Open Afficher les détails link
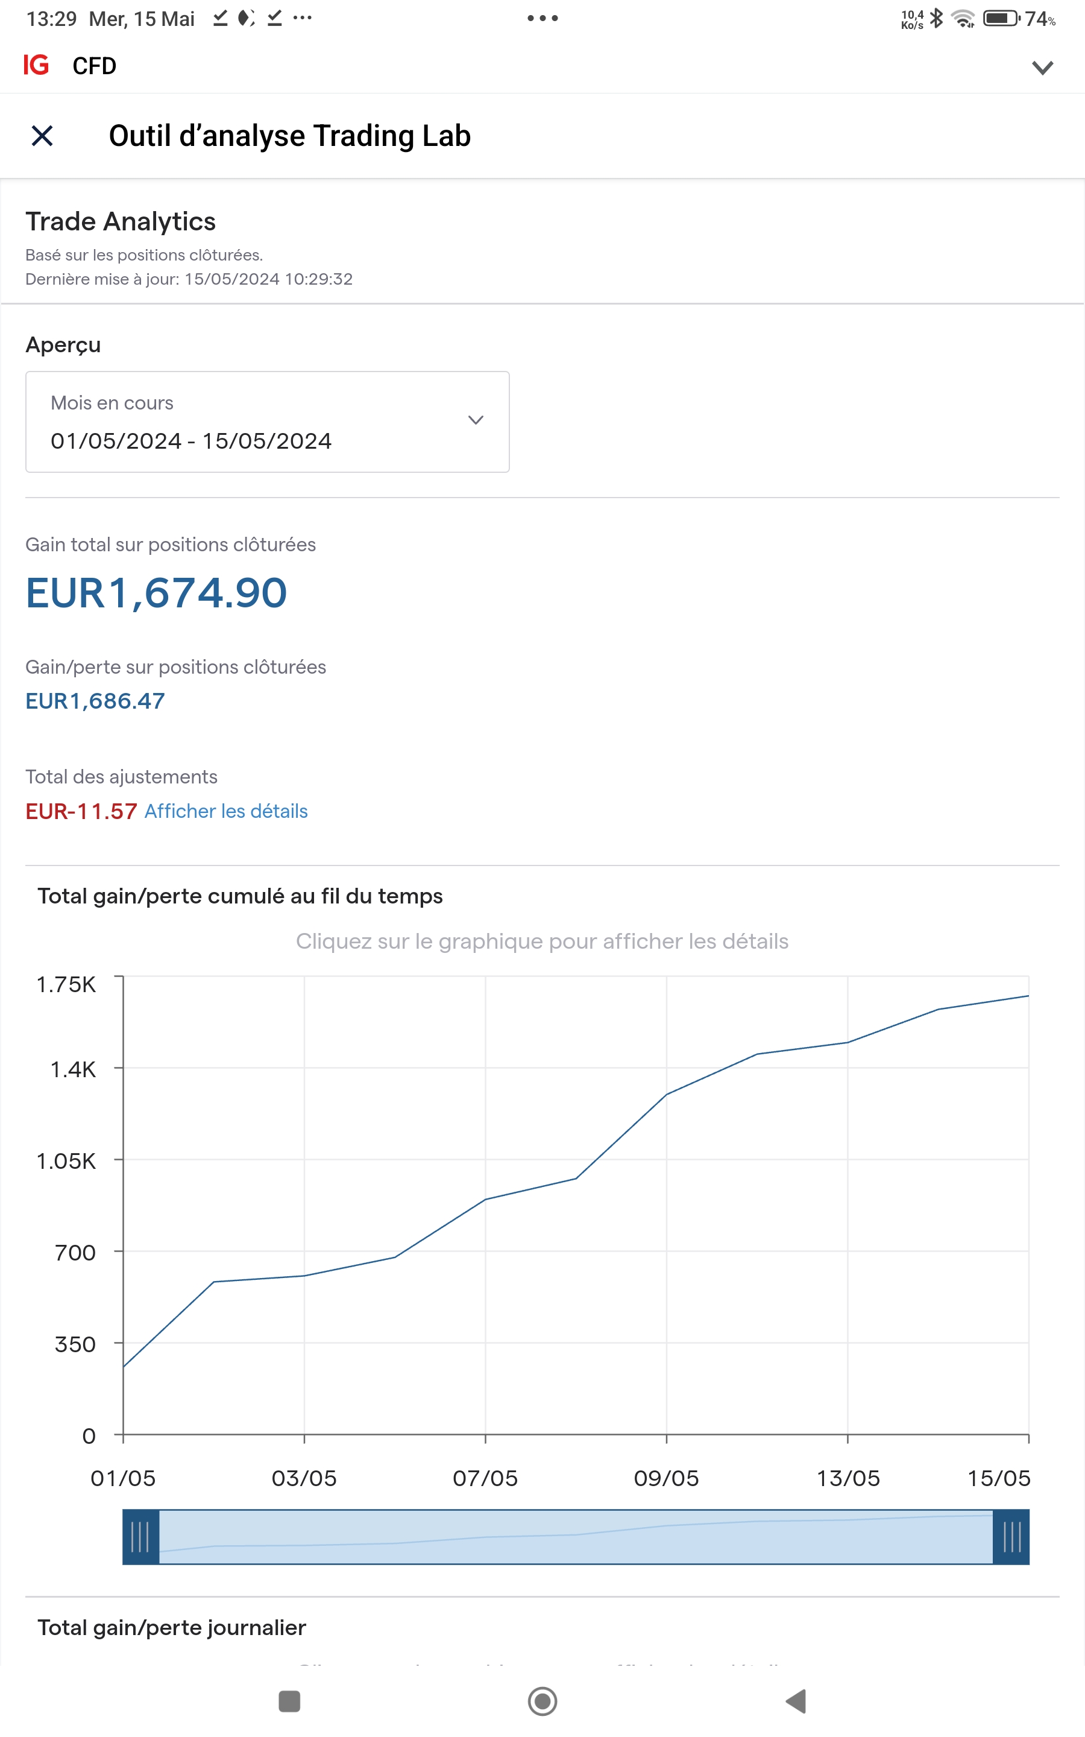This screenshot has height=1737, width=1085. coord(226,811)
